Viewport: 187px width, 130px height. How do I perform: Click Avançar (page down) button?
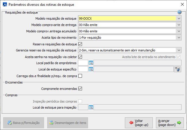tap(170, 123)
